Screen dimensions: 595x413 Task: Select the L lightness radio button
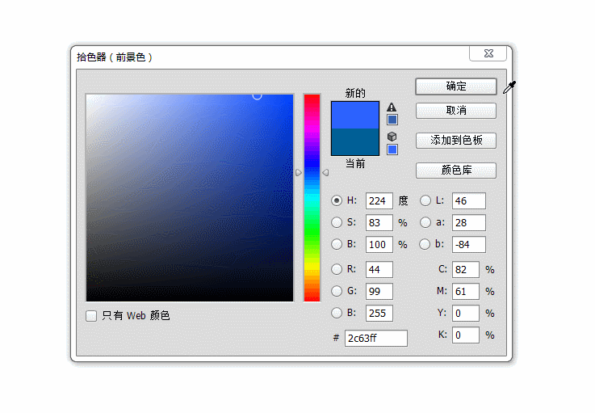[x=425, y=200]
